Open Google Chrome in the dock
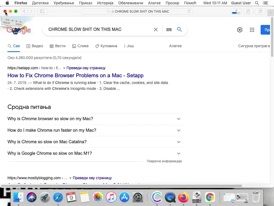 210,197
